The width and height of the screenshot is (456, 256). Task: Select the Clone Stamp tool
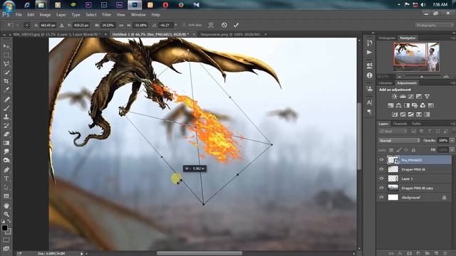pyautogui.click(x=6, y=117)
